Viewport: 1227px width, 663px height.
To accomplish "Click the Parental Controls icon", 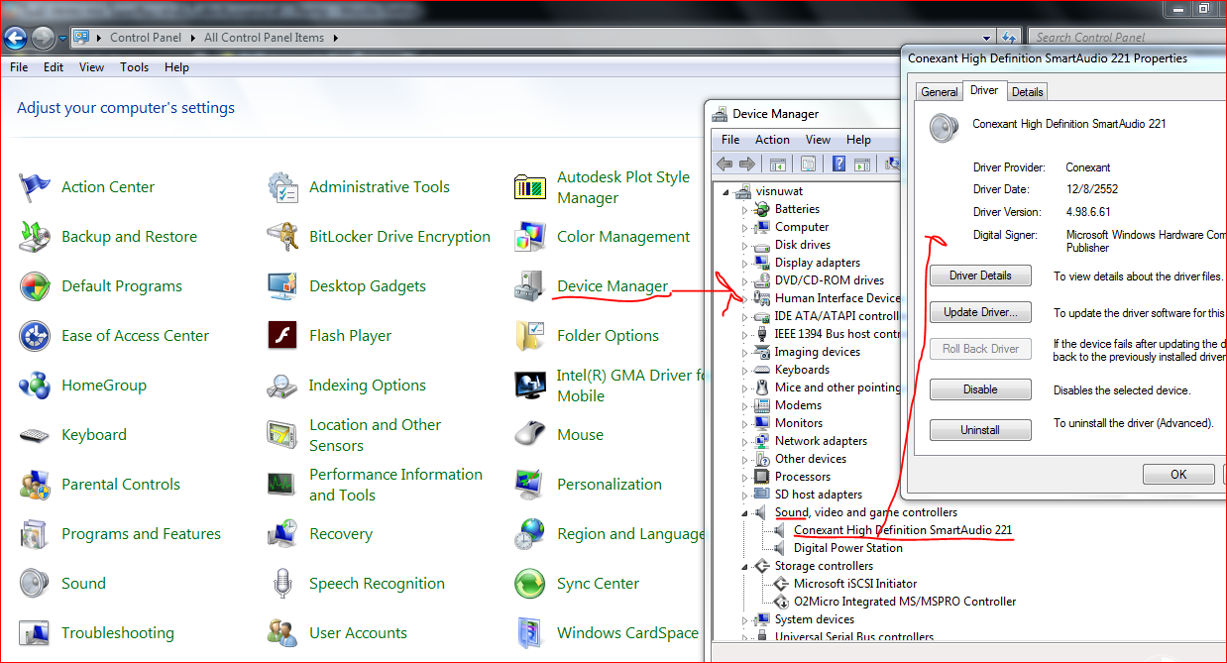I will tap(35, 484).
